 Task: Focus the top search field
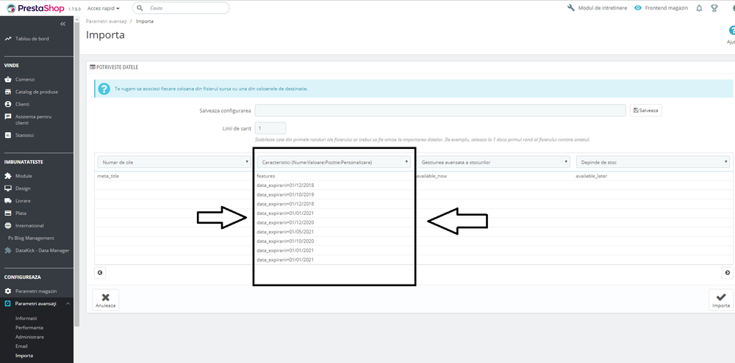click(x=181, y=8)
